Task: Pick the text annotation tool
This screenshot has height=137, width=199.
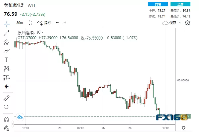Action: pos(7,60)
